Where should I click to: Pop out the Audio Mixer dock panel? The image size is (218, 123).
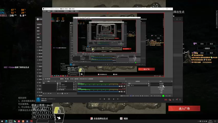pos(126,81)
